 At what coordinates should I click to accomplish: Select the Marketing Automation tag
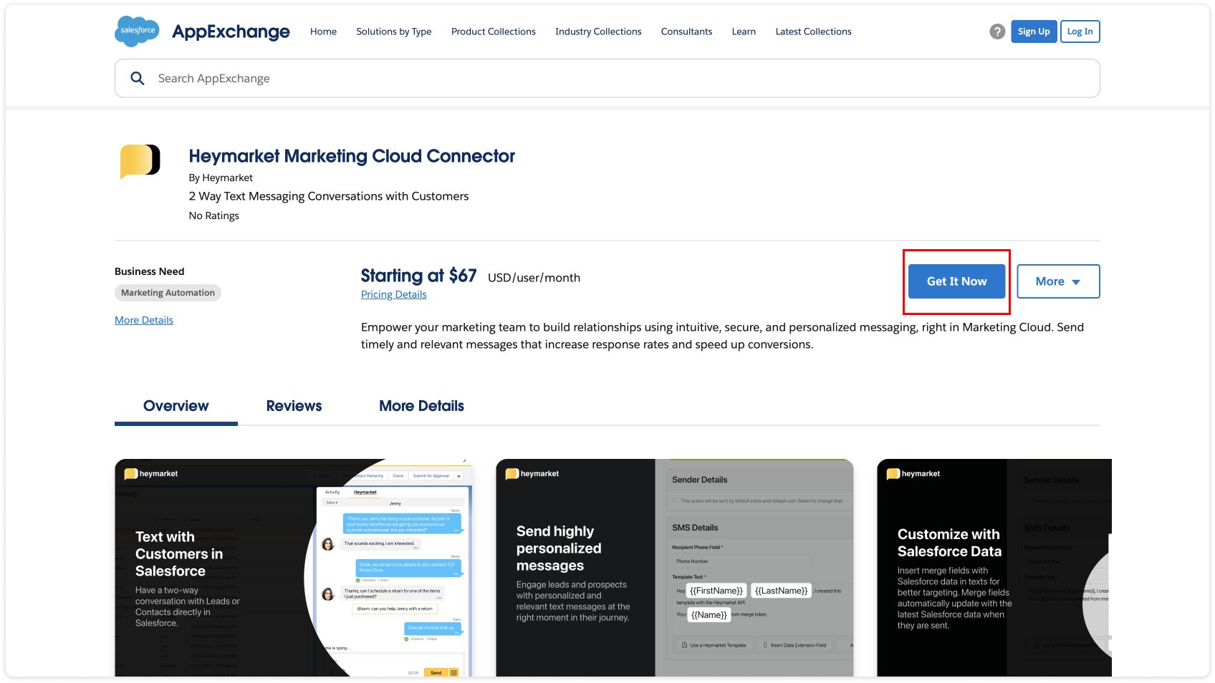(x=168, y=293)
